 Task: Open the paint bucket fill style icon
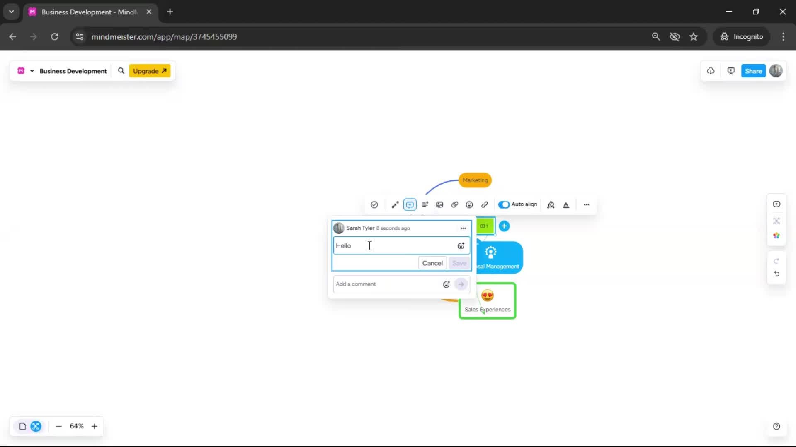click(551, 204)
